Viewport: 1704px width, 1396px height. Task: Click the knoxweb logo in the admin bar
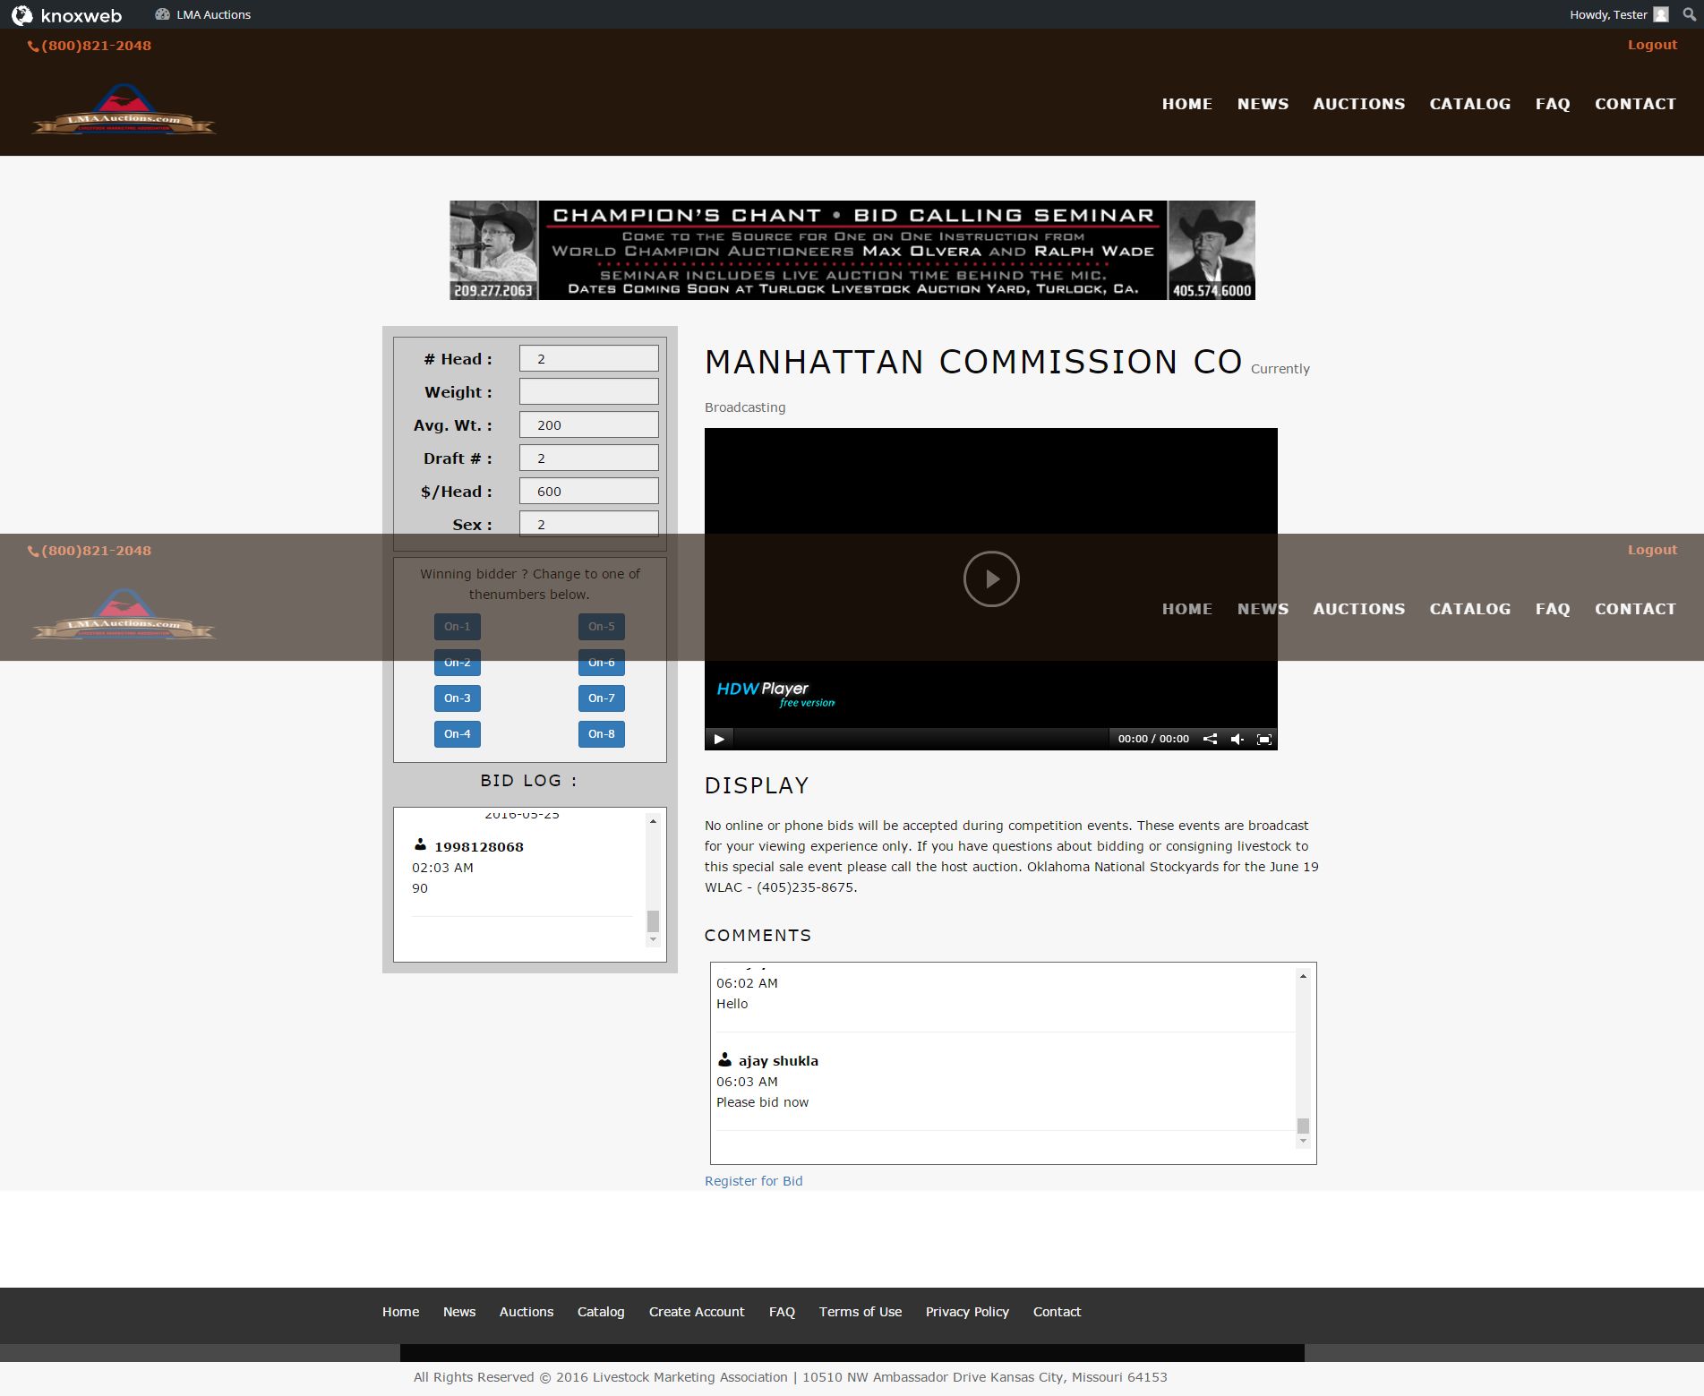click(x=66, y=14)
